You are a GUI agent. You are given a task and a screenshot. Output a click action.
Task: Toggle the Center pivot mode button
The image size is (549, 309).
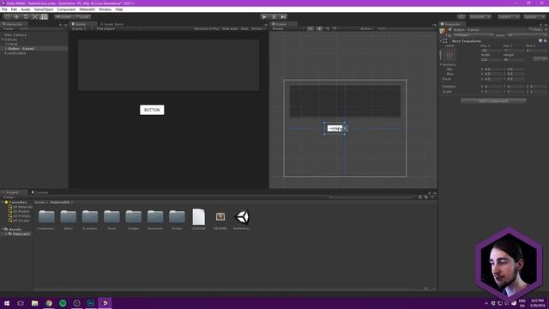tap(64, 17)
